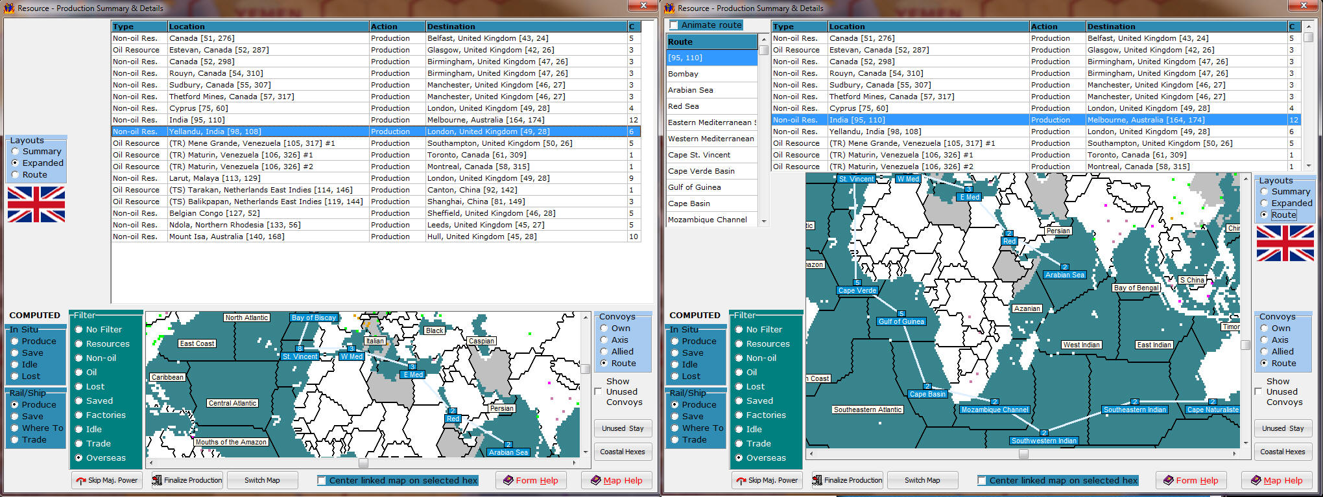This screenshot has height=497, width=1323.
Task: Select the Oil filter in right window
Action: click(739, 373)
